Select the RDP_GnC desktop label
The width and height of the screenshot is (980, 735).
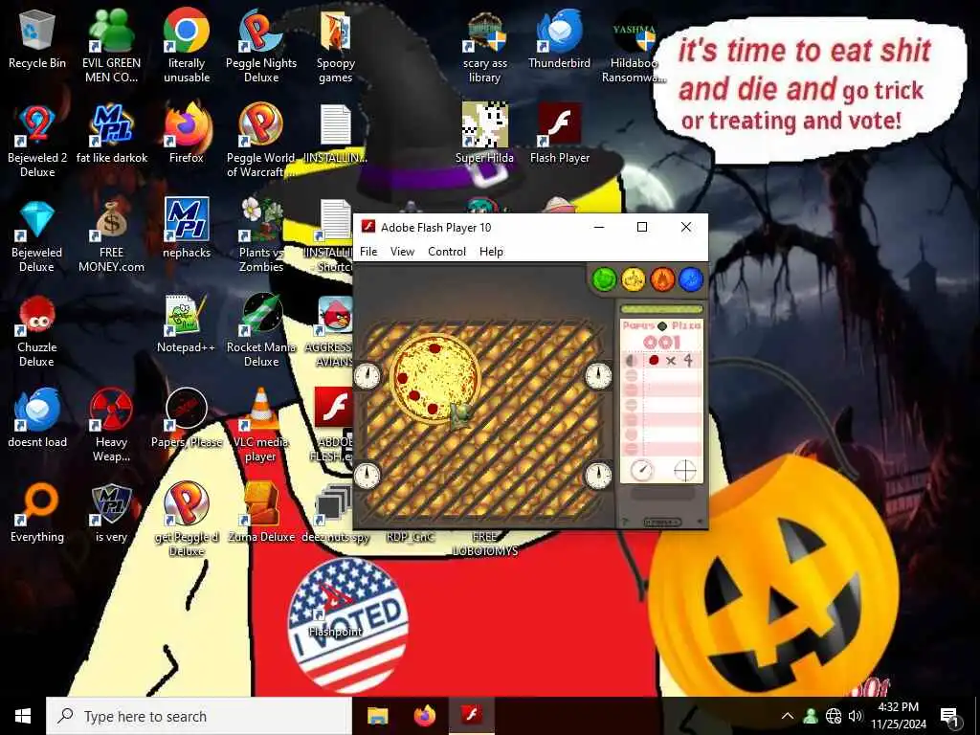410,537
